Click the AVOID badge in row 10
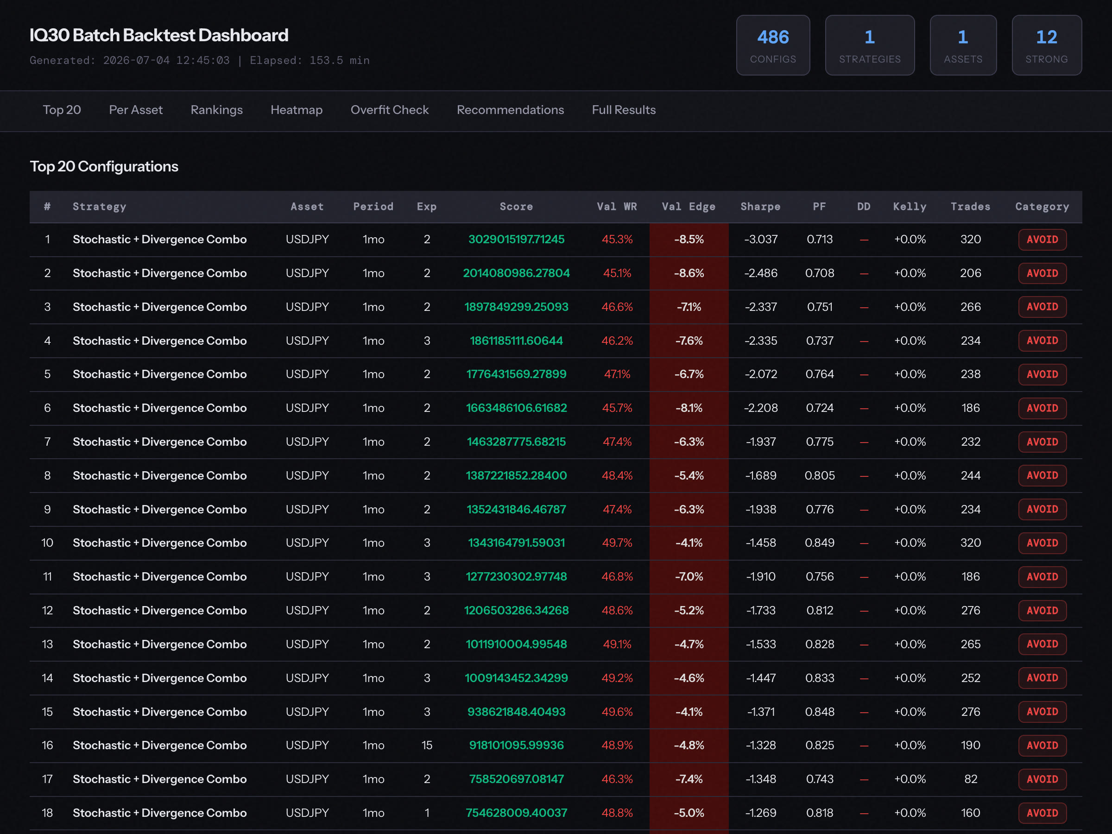This screenshot has height=834, width=1112. (1042, 543)
